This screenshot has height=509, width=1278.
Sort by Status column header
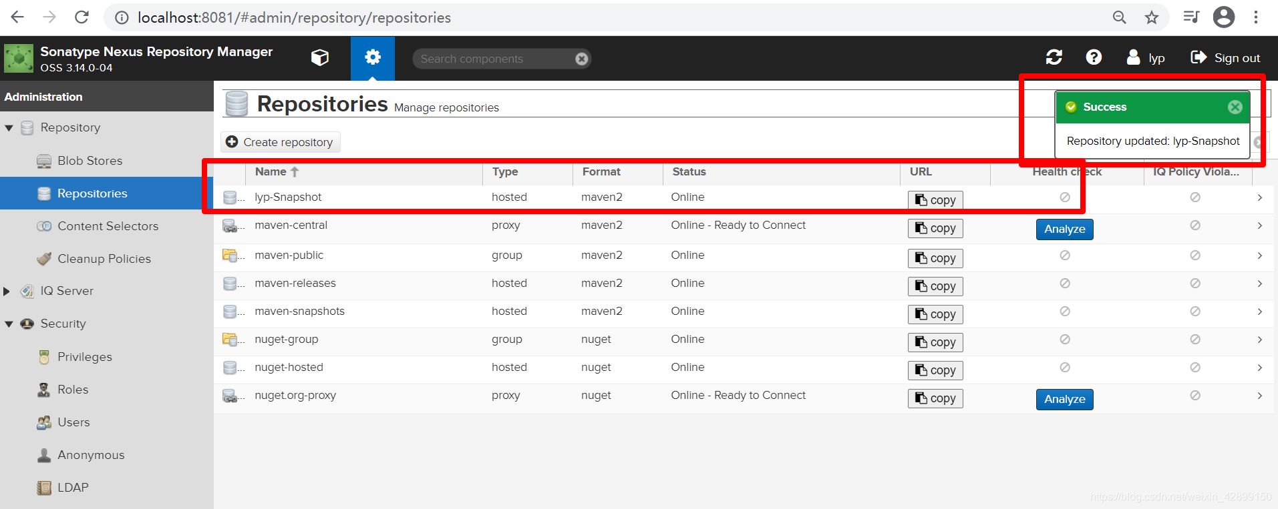point(782,172)
